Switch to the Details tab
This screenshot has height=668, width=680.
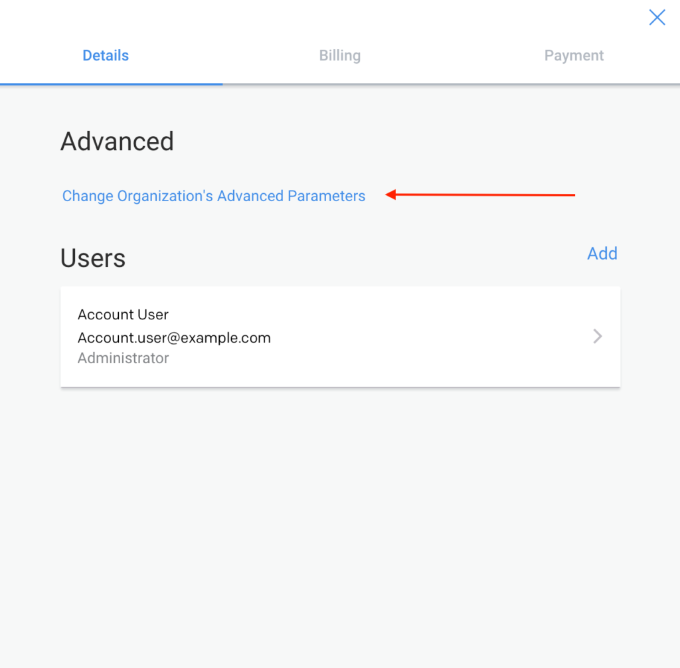106,56
